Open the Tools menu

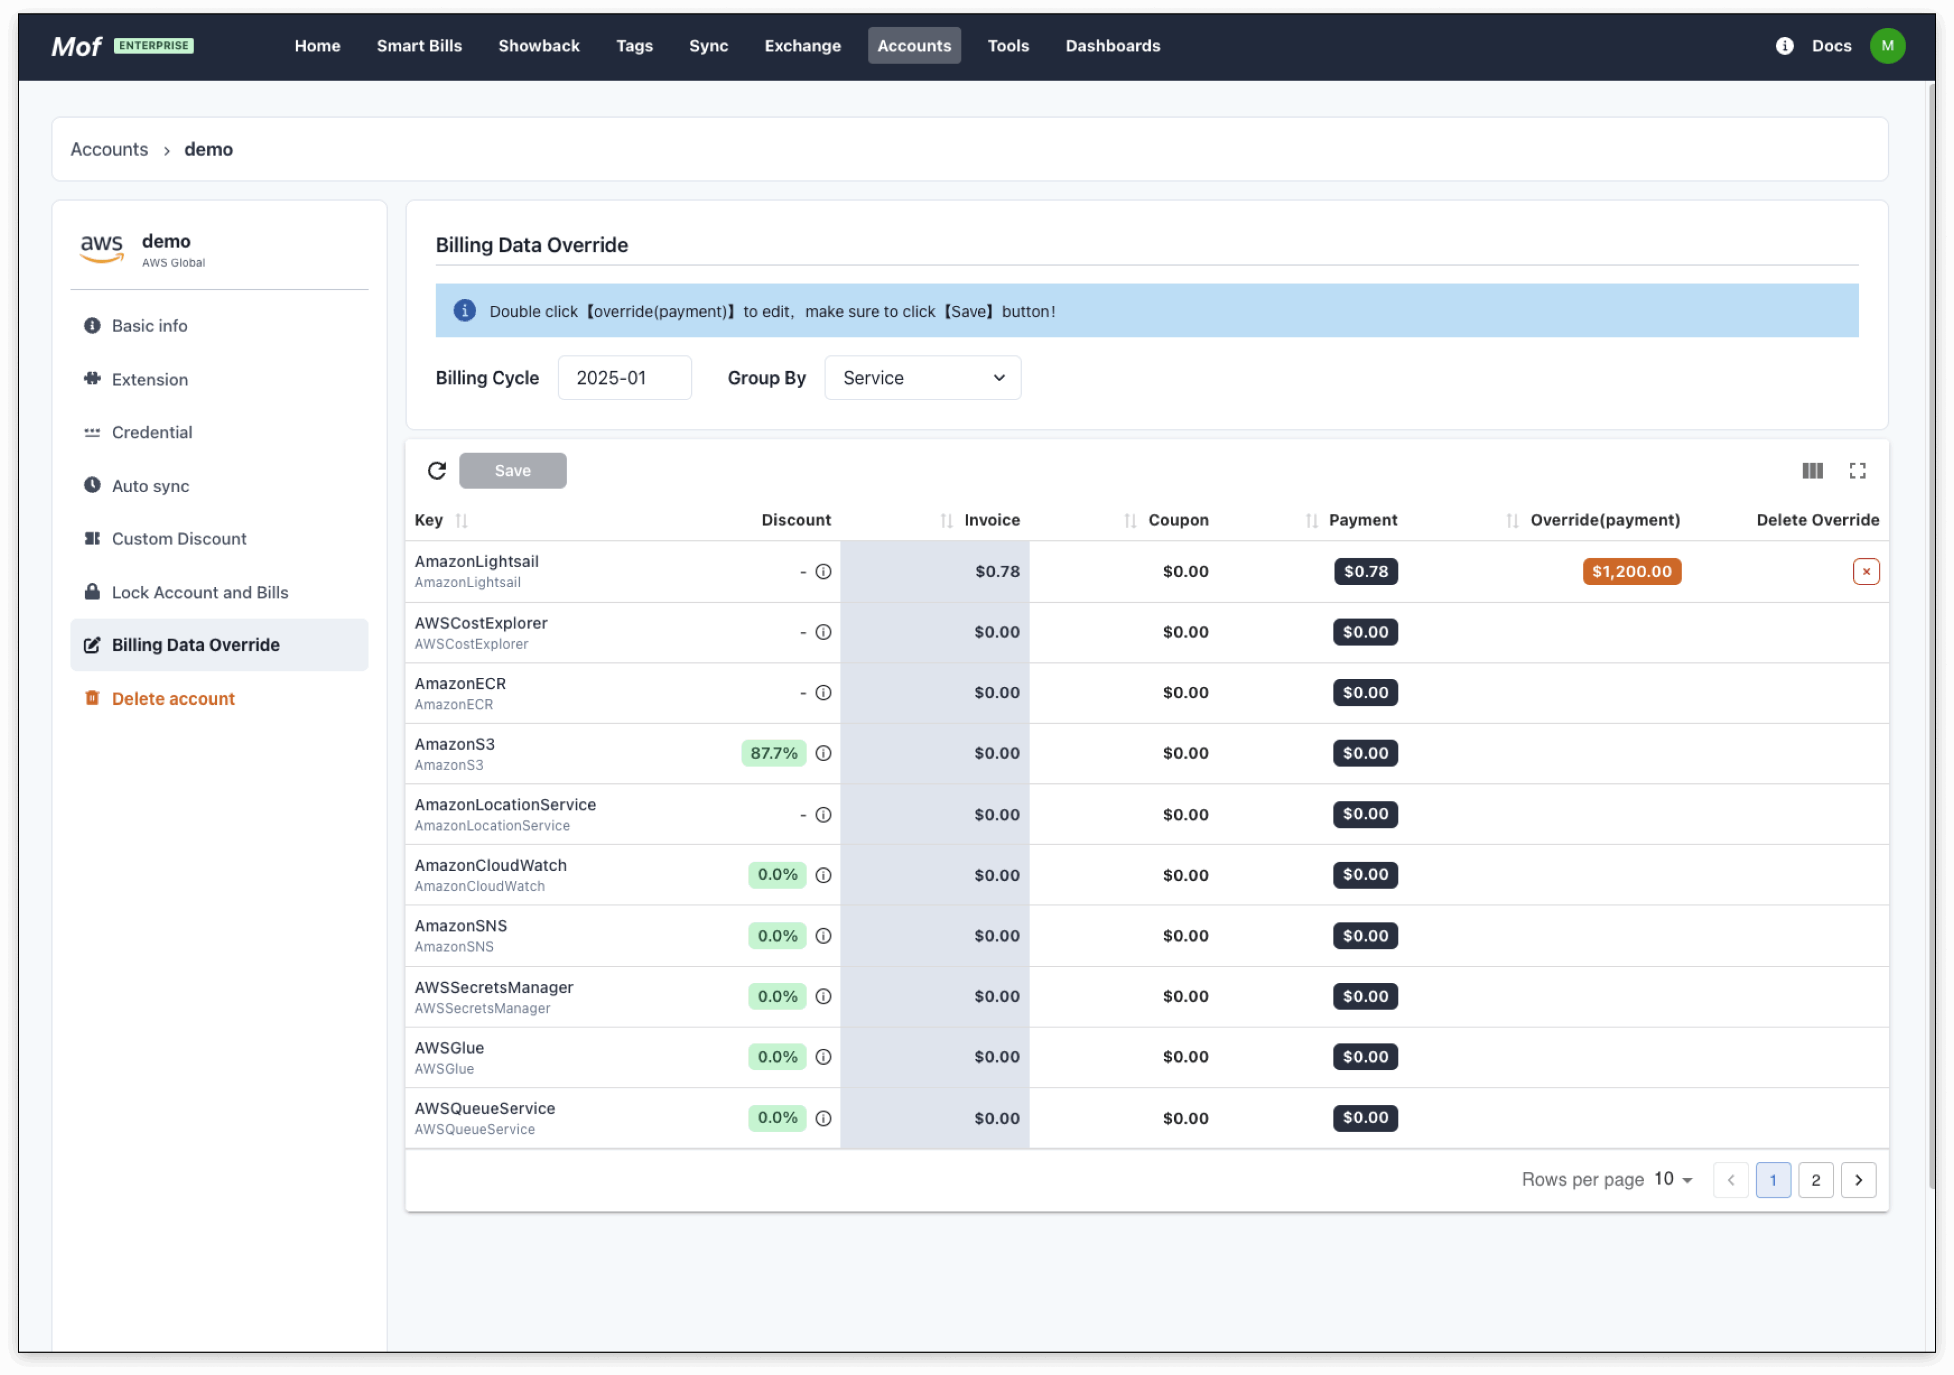click(1009, 46)
